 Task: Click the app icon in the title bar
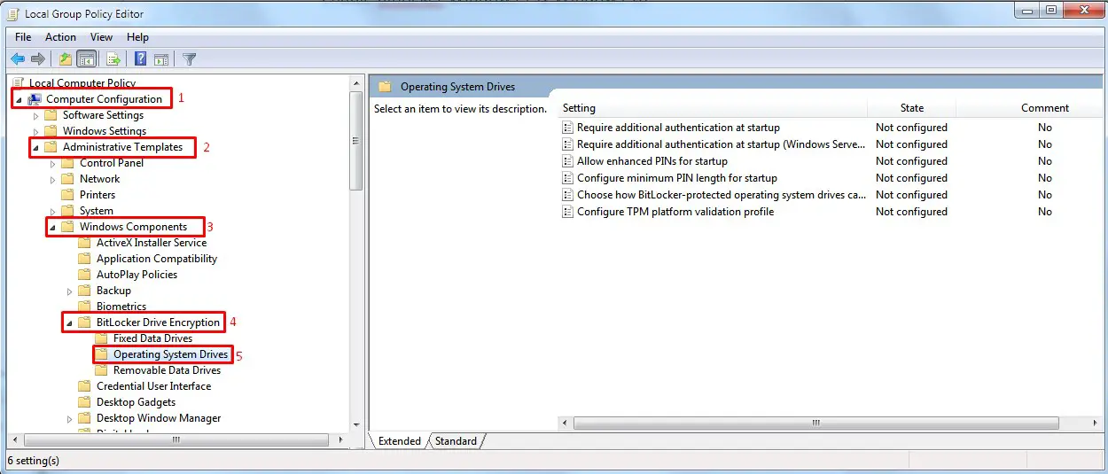coord(14,14)
